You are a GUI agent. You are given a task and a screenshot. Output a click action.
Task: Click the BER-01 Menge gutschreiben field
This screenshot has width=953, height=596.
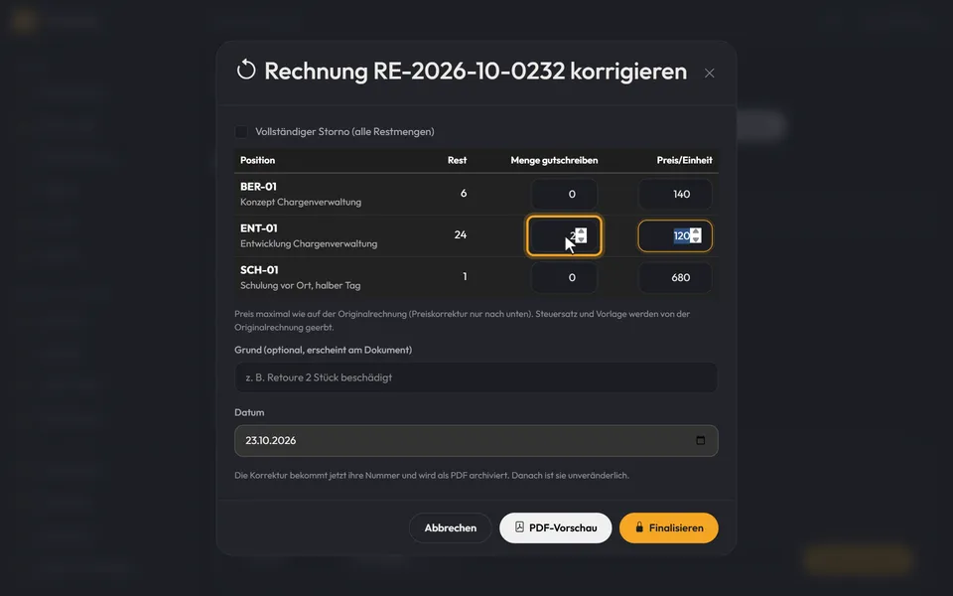point(564,194)
